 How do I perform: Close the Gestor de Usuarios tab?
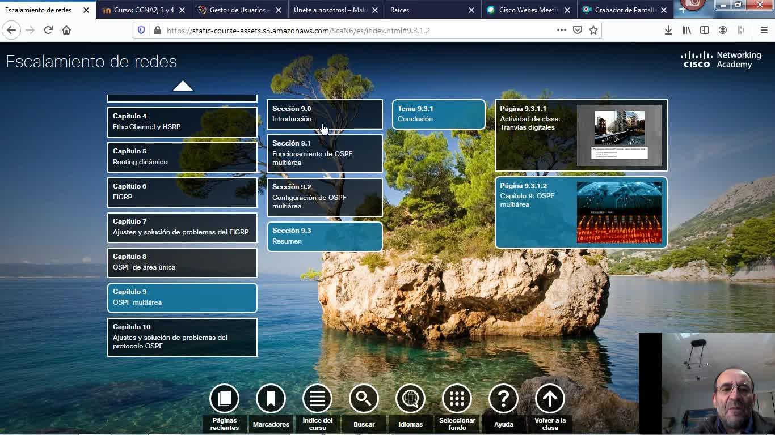279,10
